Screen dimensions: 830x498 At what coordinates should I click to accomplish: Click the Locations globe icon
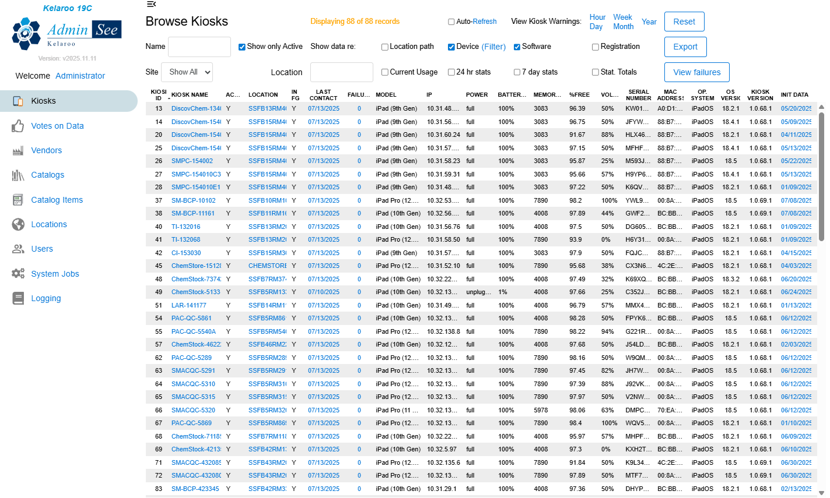18,224
